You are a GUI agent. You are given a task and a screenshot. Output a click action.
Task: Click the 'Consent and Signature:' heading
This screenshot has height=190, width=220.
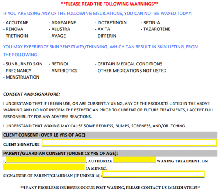click(32, 94)
